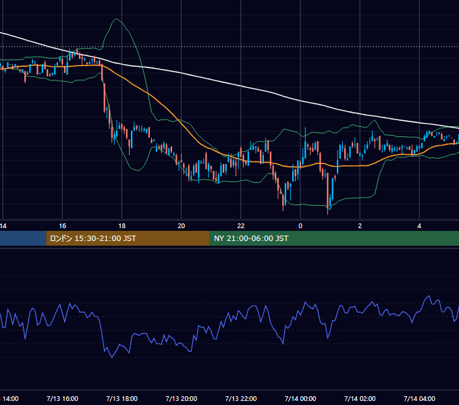This screenshot has height=405, width=459.
Task: Click the hour label 2 on price chart axis
Action: (x=360, y=226)
